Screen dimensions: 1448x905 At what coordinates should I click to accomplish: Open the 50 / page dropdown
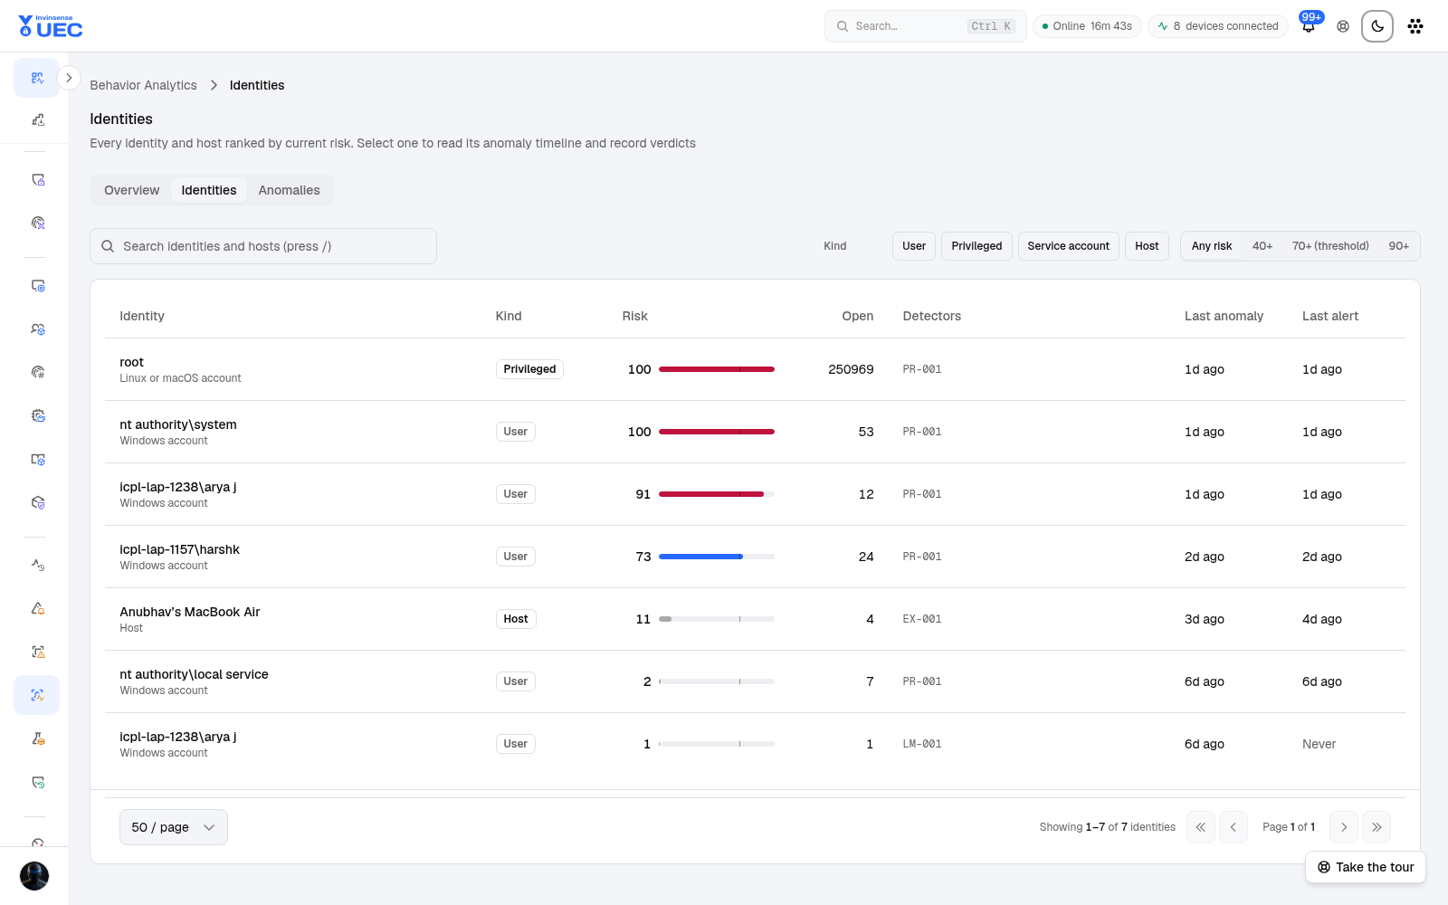coord(174,827)
